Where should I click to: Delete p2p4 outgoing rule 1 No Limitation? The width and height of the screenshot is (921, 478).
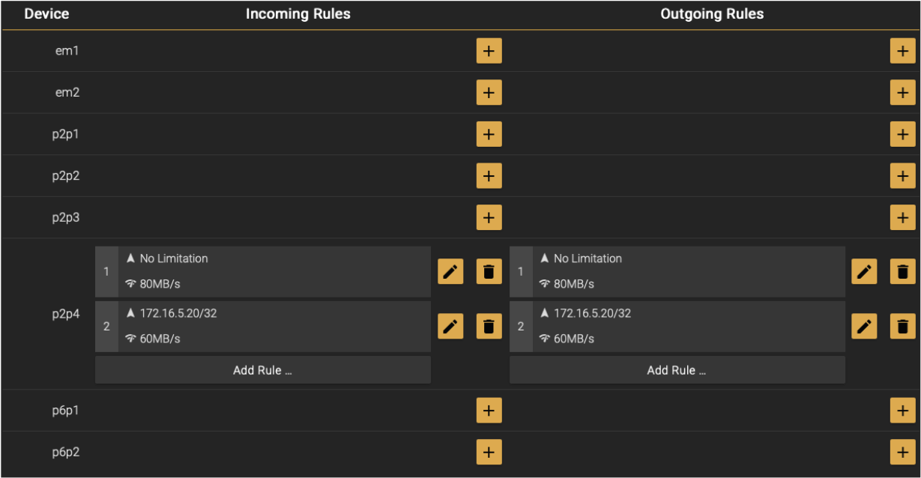click(x=902, y=271)
